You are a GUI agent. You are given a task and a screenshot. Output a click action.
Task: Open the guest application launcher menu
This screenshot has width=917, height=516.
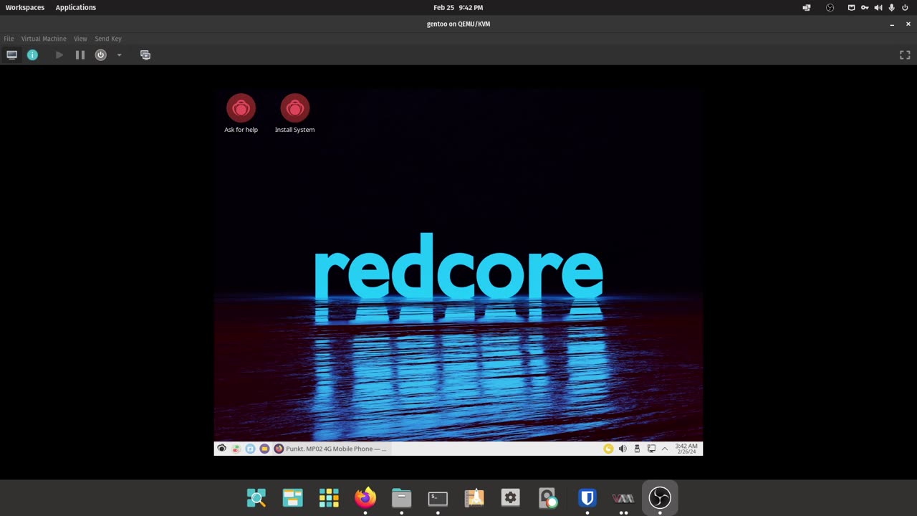point(221,449)
